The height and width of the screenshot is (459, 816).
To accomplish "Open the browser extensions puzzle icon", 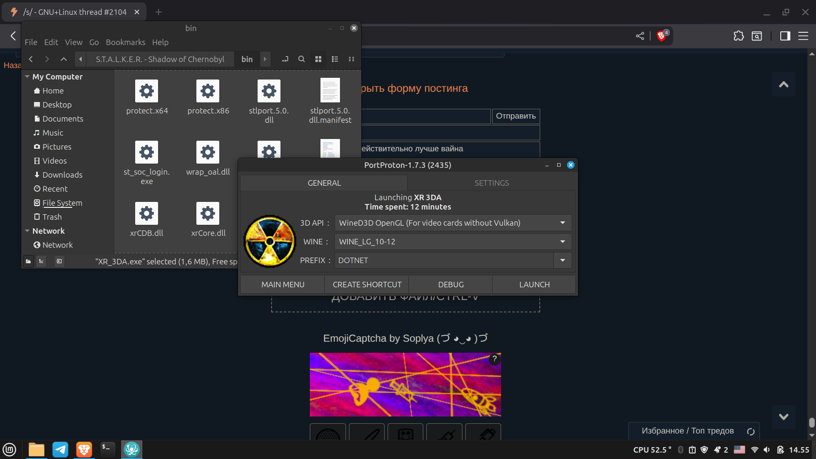I will pyautogui.click(x=739, y=36).
